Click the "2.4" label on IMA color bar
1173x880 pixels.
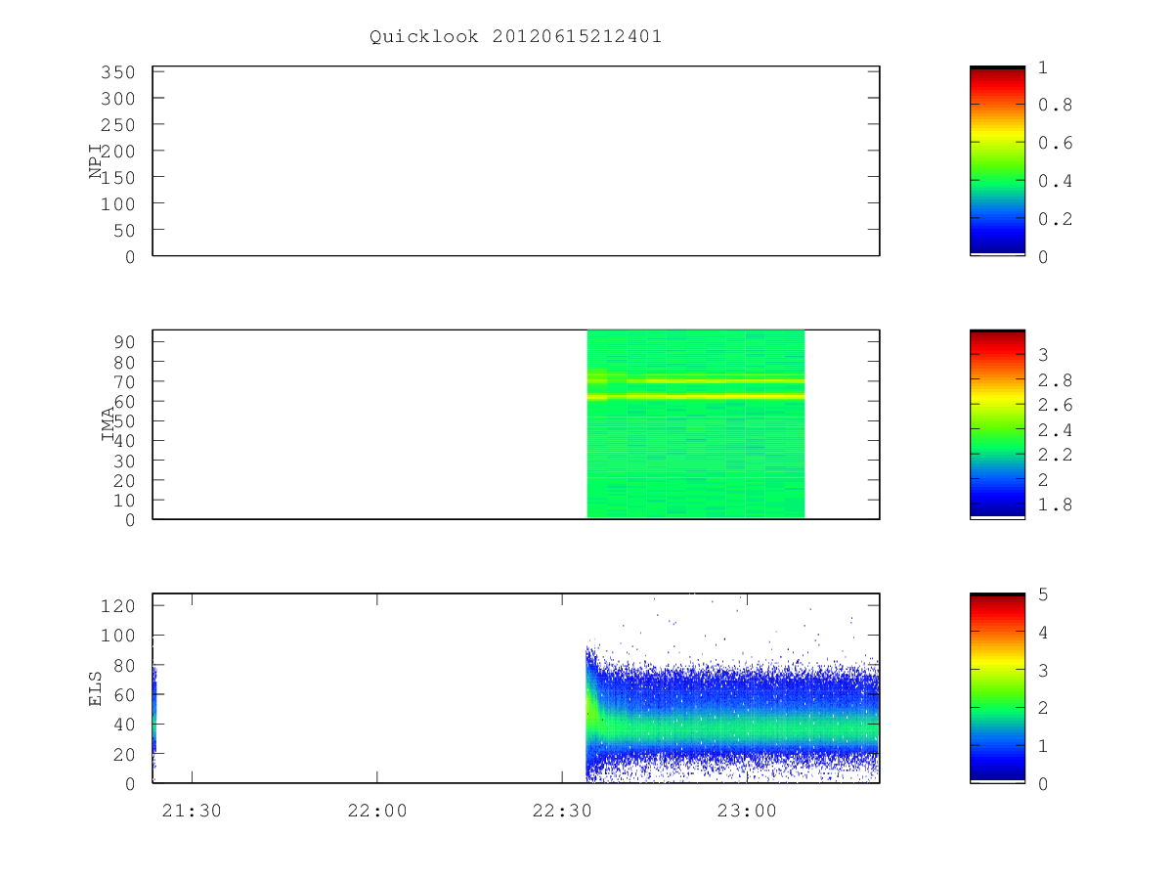click(1056, 430)
